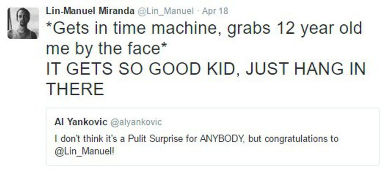The height and width of the screenshot is (171, 386).
Task: Click the word "THERE" on the last line
Action: [x=75, y=90]
